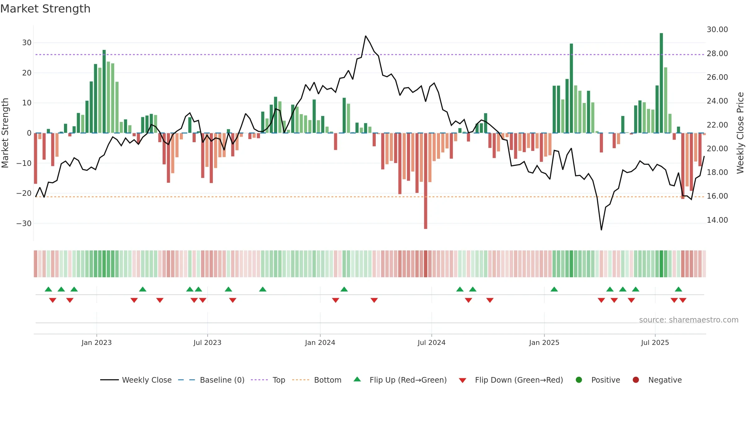Screen dimensions: 749x421
Task: Click the 16.00 price tick label
Action: (x=717, y=196)
